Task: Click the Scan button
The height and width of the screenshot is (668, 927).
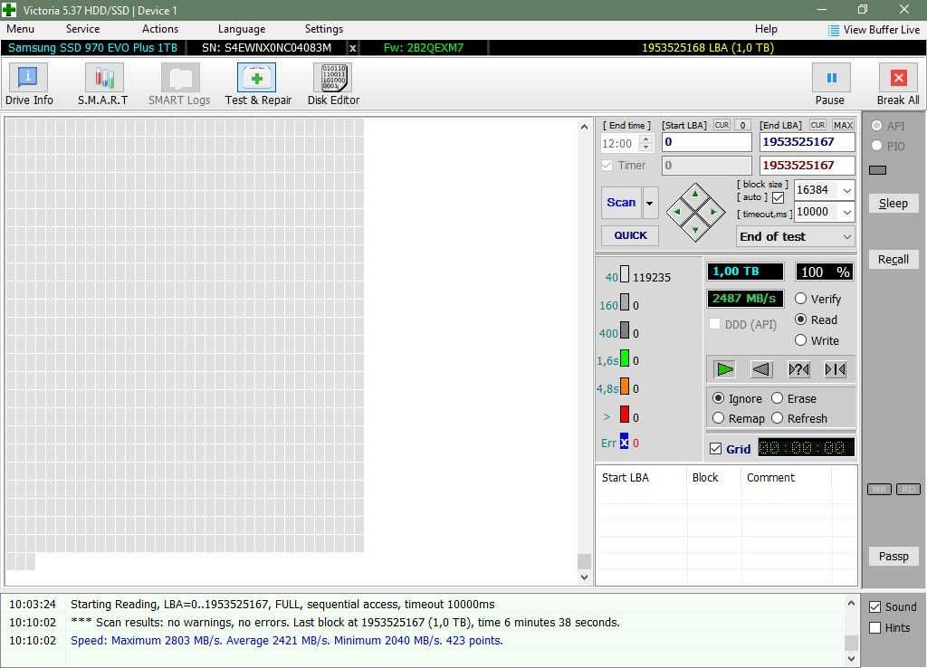Action: tap(621, 203)
